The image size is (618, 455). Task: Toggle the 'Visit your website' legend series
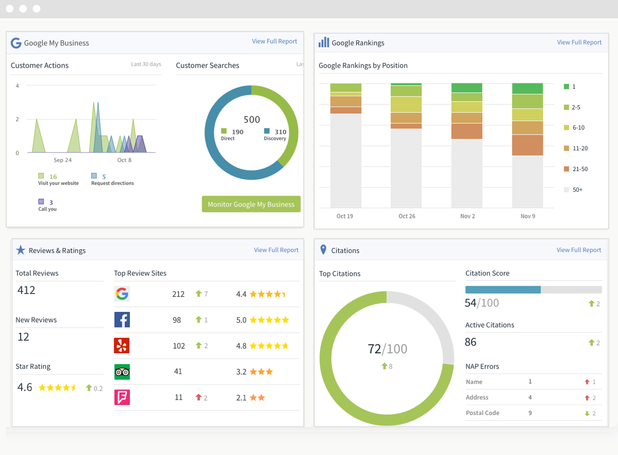point(41,176)
